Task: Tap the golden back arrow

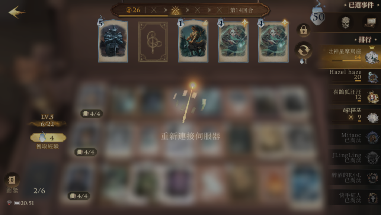Action: tap(16, 12)
